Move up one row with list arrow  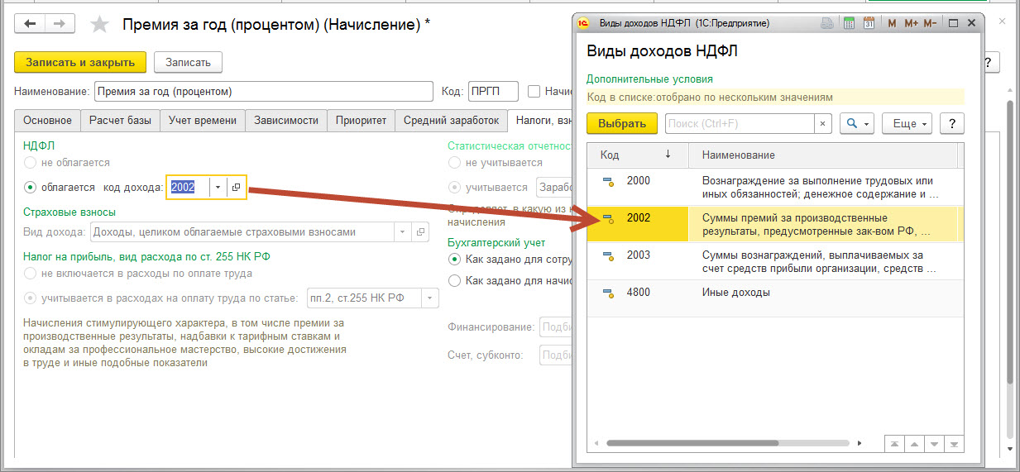914,444
